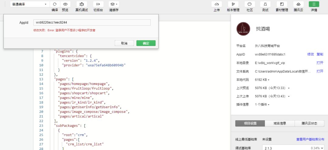Click line number 13 in the code gutter
The width and height of the screenshot is (328, 150).
pyautogui.click(x=41, y=79)
